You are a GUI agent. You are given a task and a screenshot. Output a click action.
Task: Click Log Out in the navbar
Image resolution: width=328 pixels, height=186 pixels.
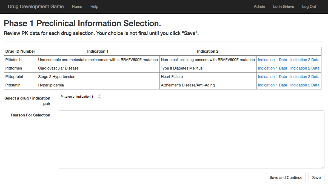click(309, 7)
